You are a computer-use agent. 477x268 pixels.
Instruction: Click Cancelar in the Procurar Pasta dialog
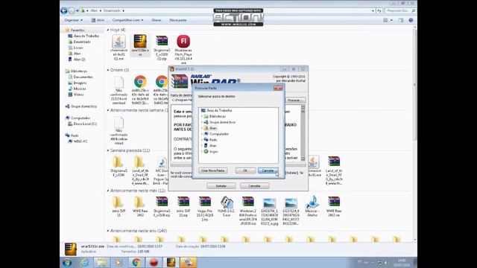(268, 170)
